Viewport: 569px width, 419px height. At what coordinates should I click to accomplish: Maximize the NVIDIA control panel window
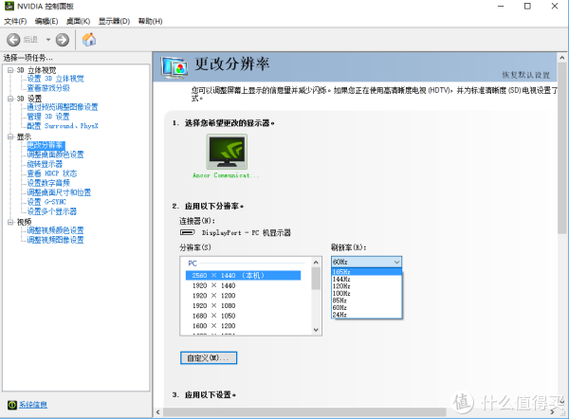(x=527, y=7)
